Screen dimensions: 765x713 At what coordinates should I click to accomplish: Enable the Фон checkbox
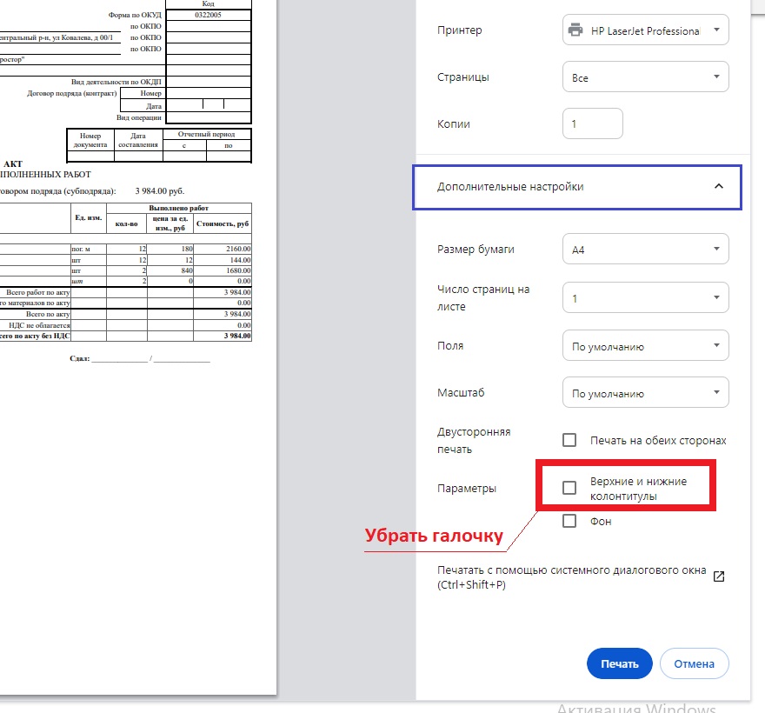click(569, 521)
